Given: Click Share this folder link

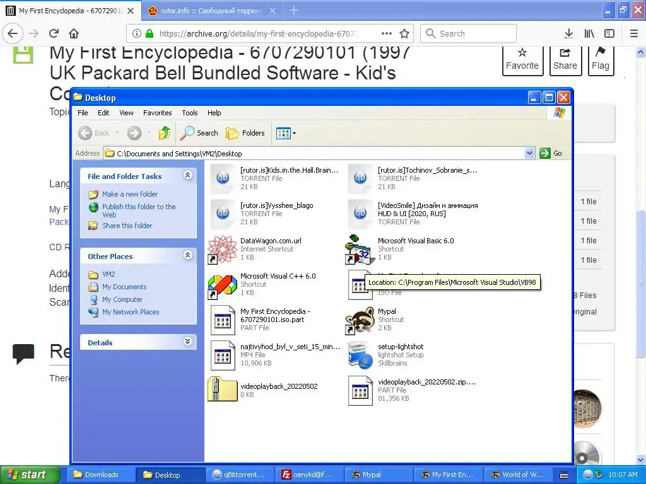Looking at the screenshot, I should pos(127,226).
